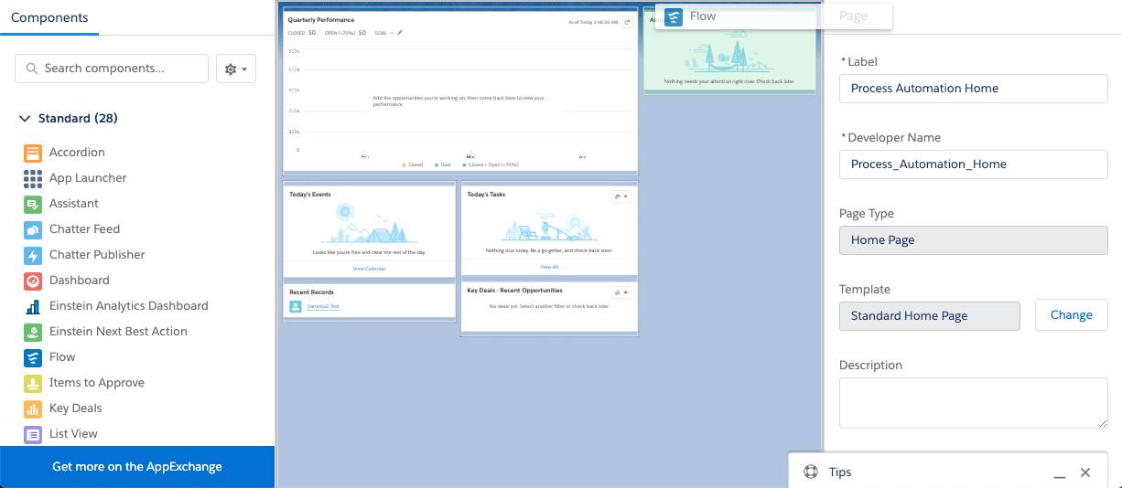Click the Standard Home Page template field
Viewport: 1122px width, 488px height.
click(930, 316)
